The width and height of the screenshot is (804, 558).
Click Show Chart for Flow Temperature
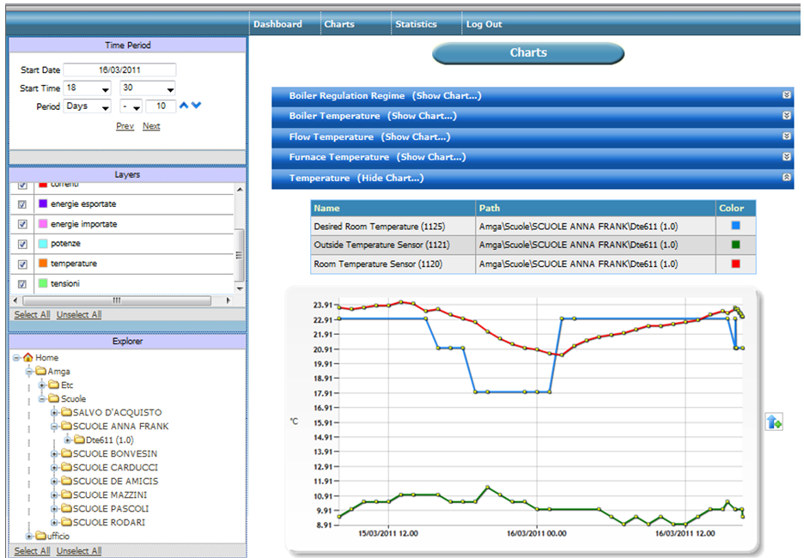[x=416, y=136]
